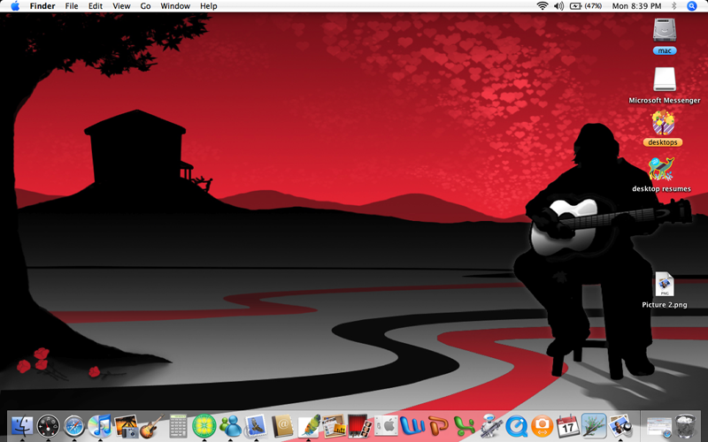Open MSN Messenger in the dock
The image size is (708, 442).
230,426
